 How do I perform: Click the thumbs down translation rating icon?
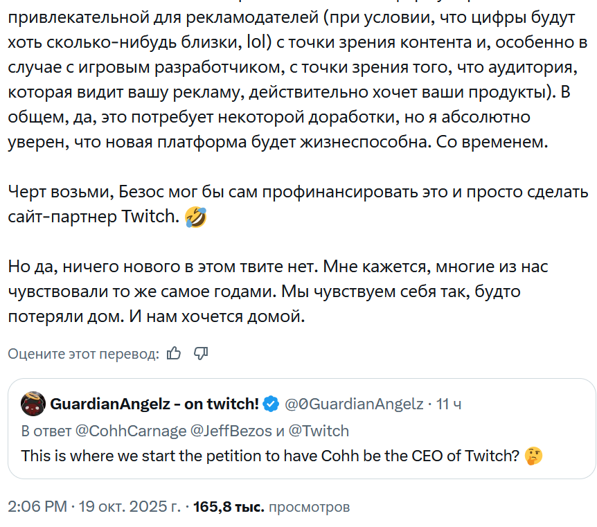click(x=201, y=354)
